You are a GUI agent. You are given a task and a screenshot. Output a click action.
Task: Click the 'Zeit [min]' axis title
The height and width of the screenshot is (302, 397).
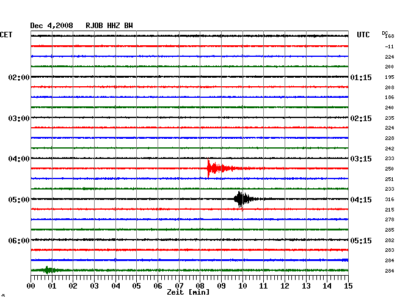188,292
